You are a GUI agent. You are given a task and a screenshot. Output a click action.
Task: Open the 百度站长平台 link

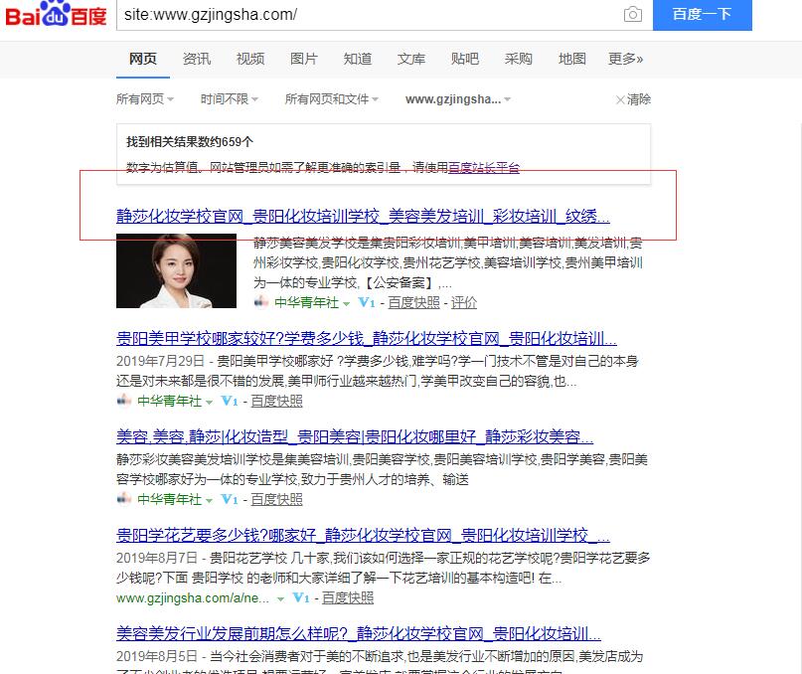pyautogui.click(x=483, y=167)
